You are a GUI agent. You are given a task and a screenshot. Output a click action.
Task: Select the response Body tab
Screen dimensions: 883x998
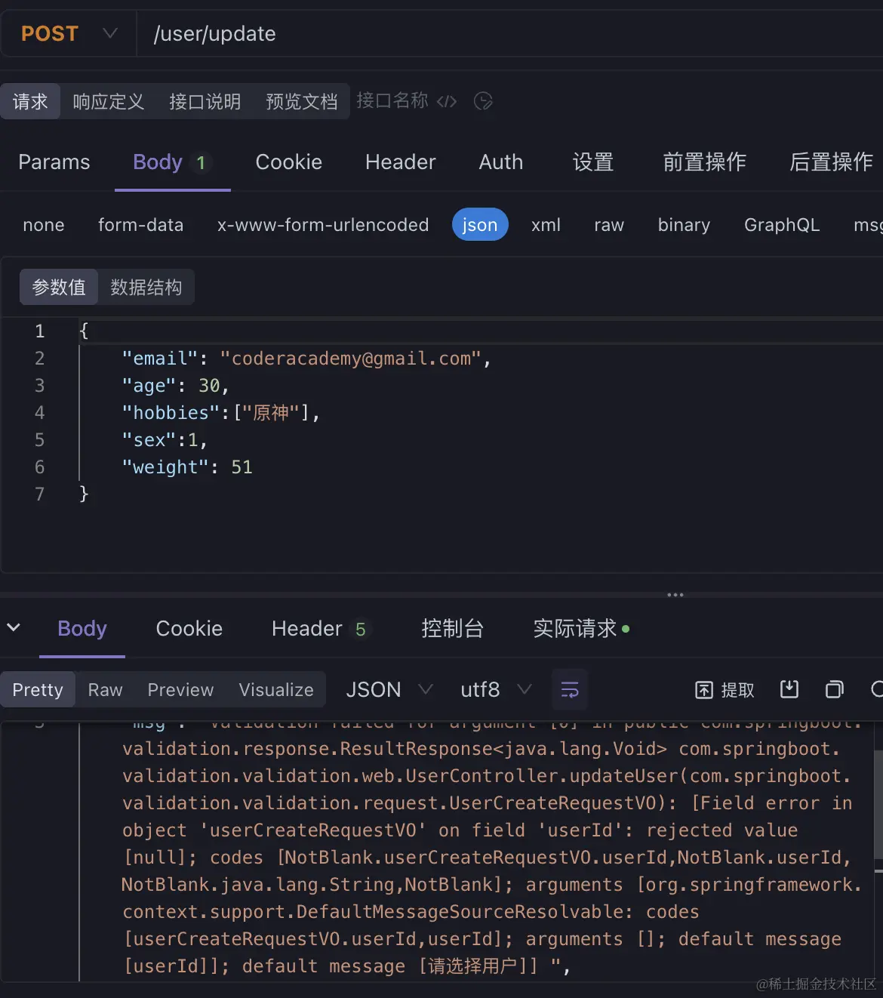[x=82, y=629]
